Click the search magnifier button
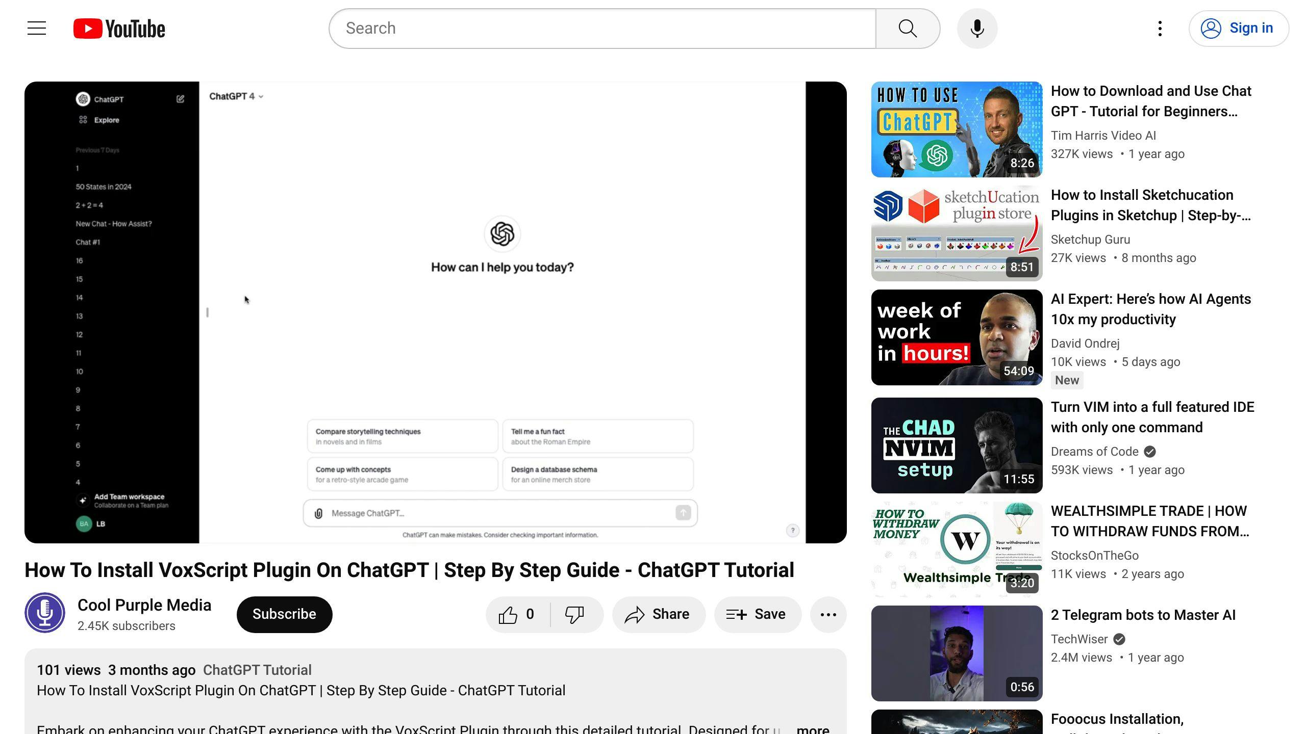The width and height of the screenshot is (1306, 734). pyautogui.click(x=908, y=29)
